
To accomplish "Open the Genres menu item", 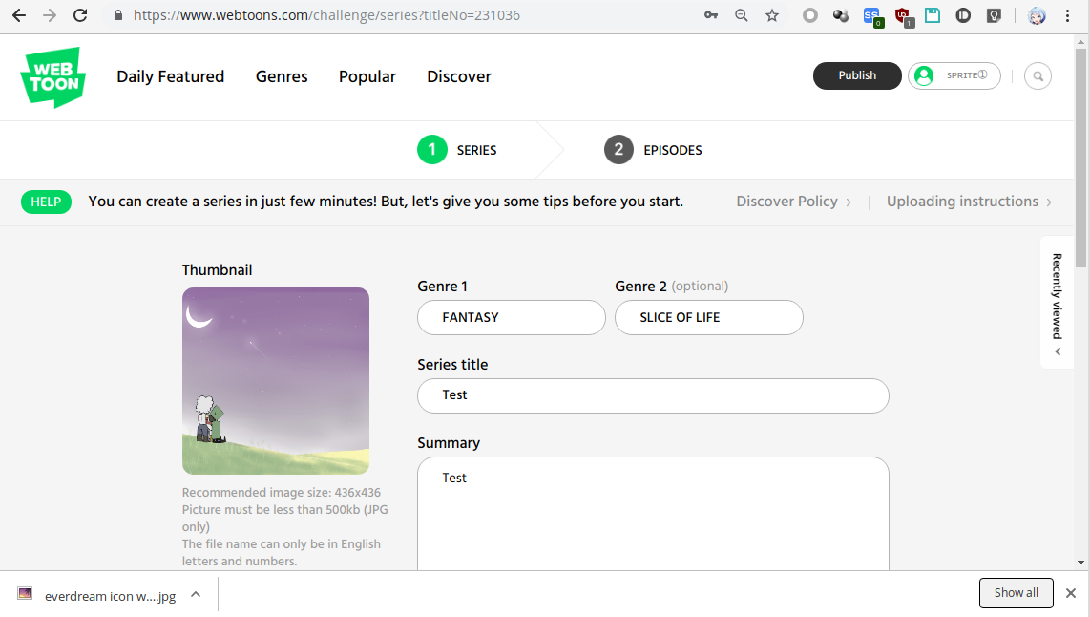I will (x=282, y=77).
